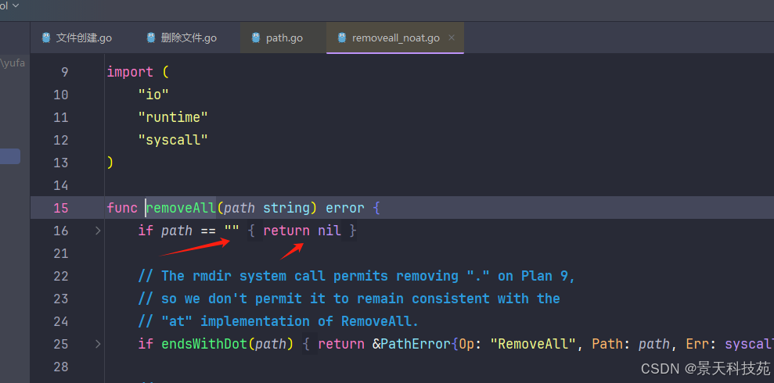Click the Go file icon on 文件创建.go tab

(x=46, y=38)
